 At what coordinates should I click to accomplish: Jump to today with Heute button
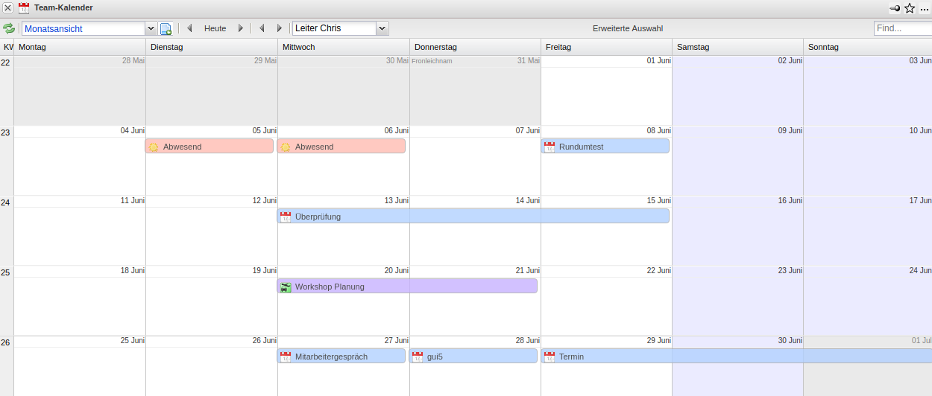pyautogui.click(x=215, y=28)
